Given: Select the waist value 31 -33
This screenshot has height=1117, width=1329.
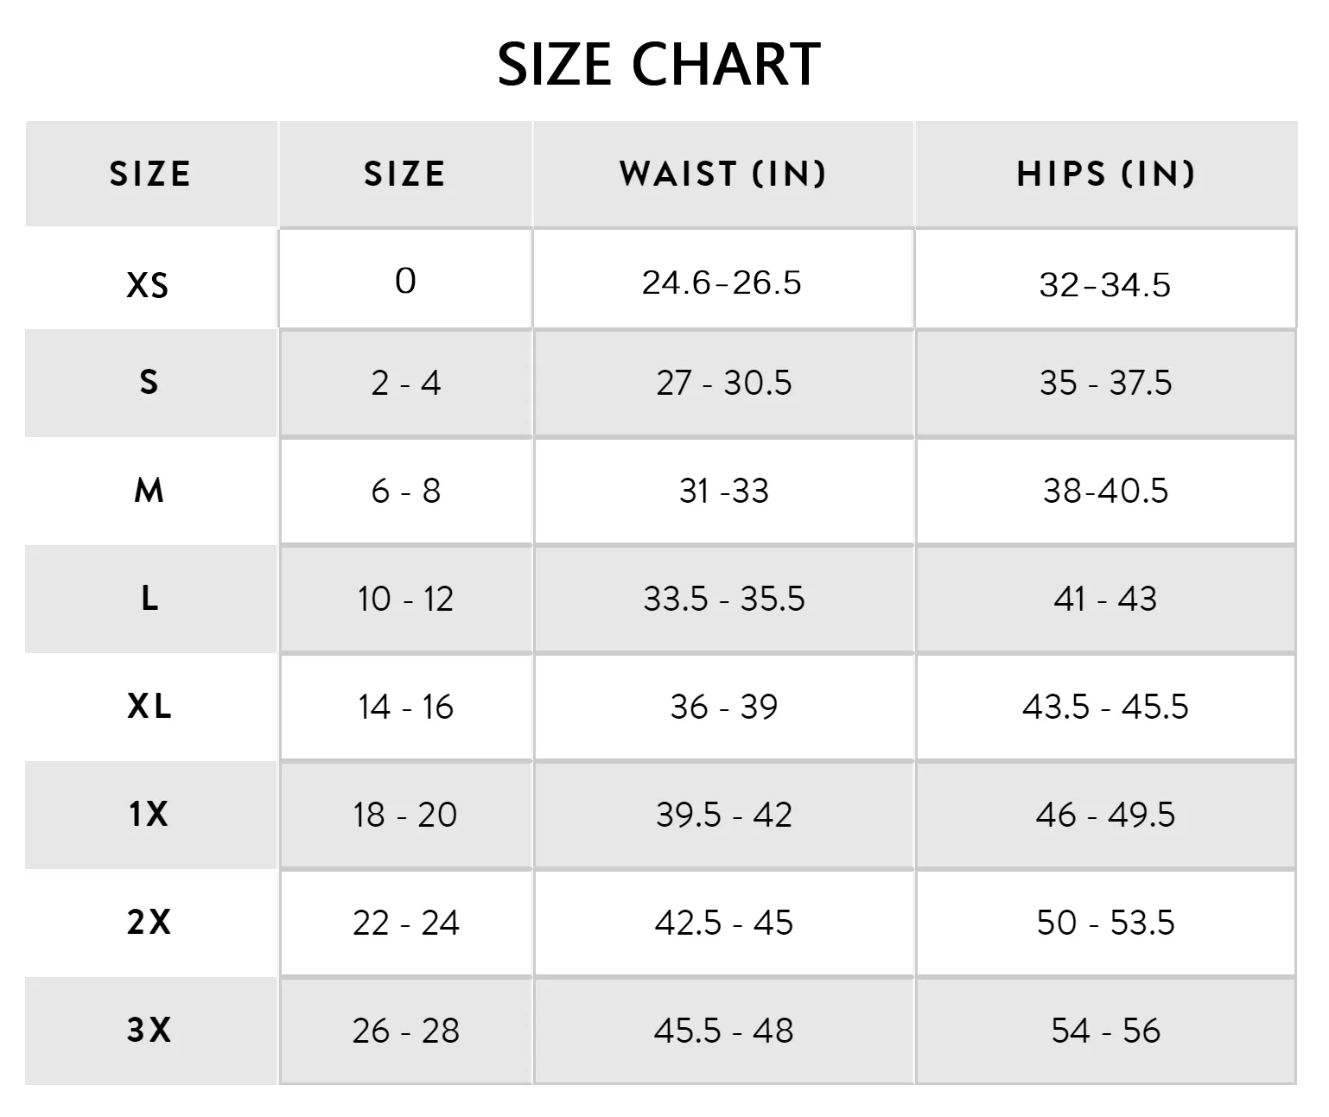Looking at the screenshot, I should coord(723,491).
